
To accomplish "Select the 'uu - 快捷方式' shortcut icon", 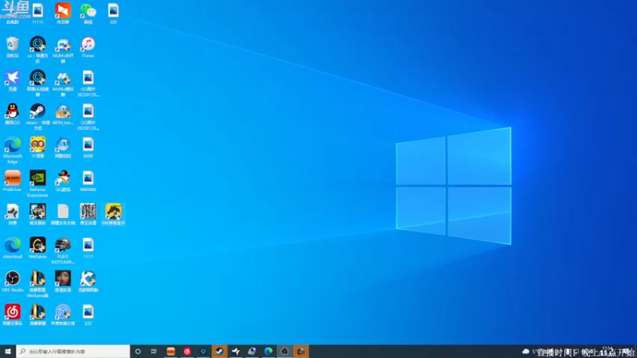I will tap(37, 44).
